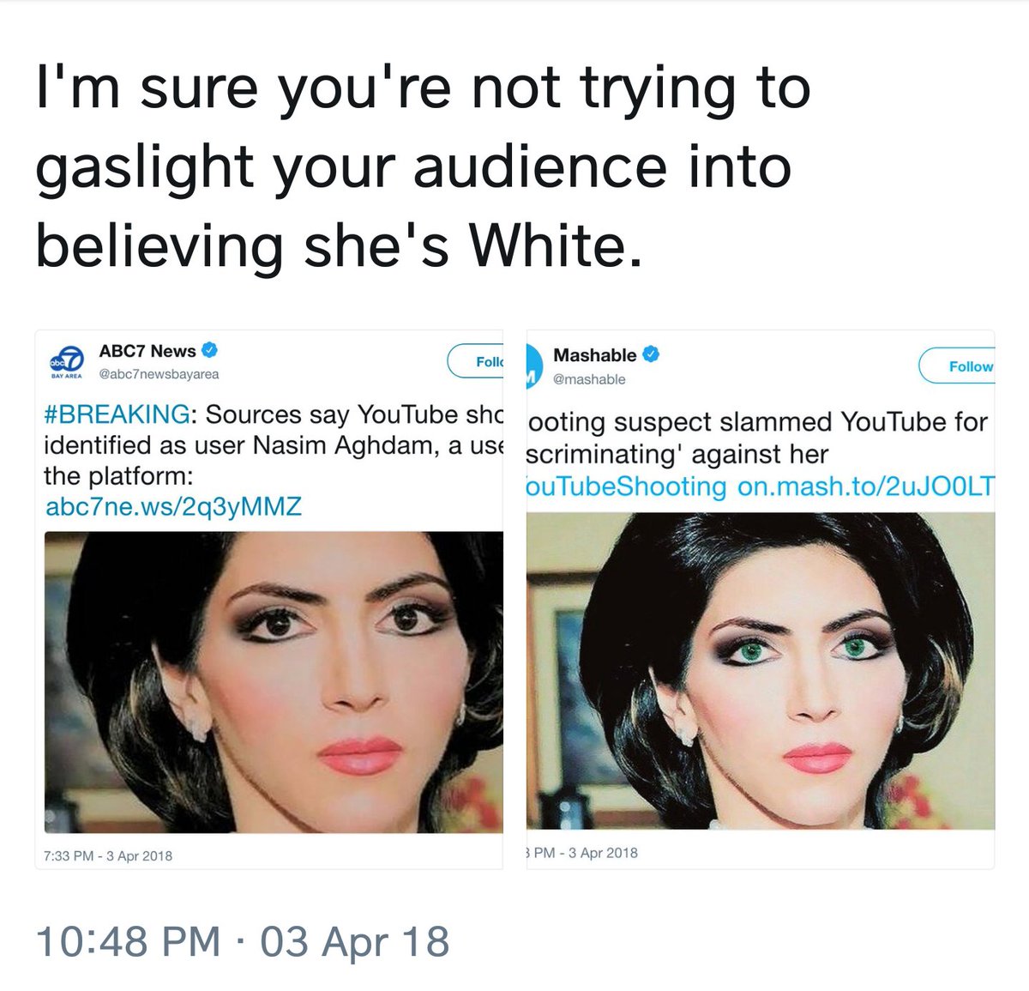The height and width of the screenshot is (991, 1029).
Task: Open the YouTubeShooting hashtag in Mashable tweet
Action: coord(627,486)
